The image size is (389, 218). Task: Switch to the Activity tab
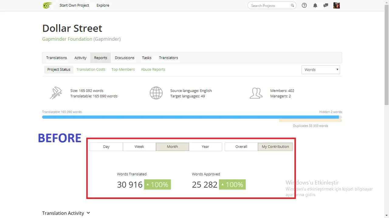coord(81,58)
